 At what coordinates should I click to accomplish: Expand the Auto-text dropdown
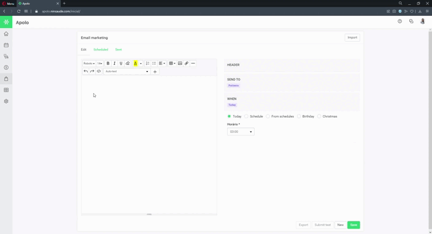click(x=127, y=72)
